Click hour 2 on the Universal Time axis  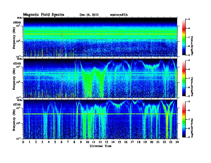36,142
